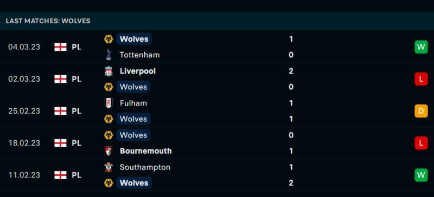The height and width of the screenshot is (197, 434).
Task: Click PL league label on 25.02.23 row
Action: [76, 111]
